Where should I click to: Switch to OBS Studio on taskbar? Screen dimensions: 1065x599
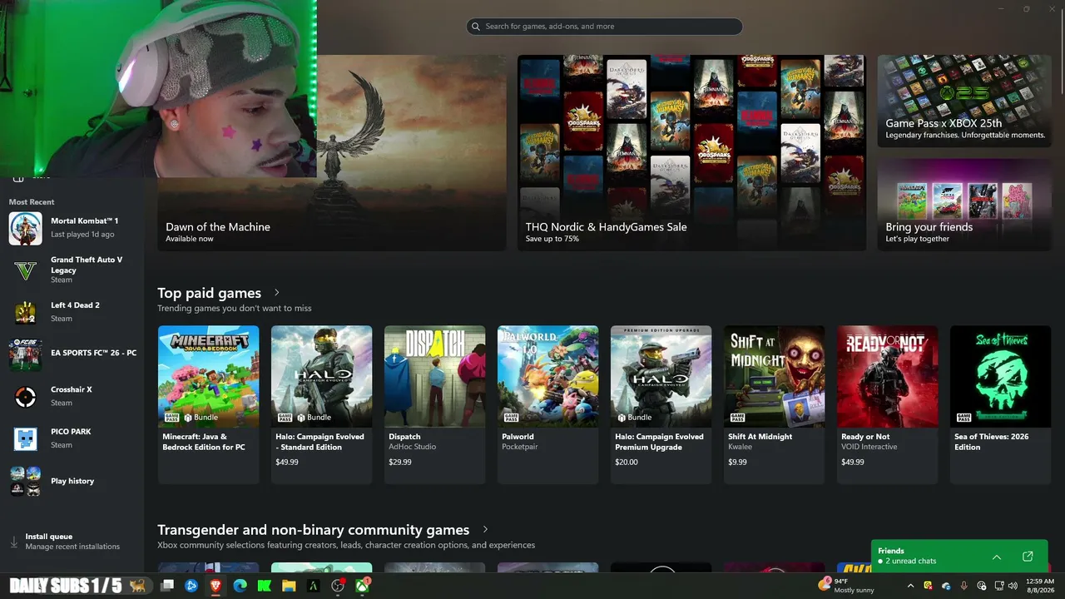(338, 586)
